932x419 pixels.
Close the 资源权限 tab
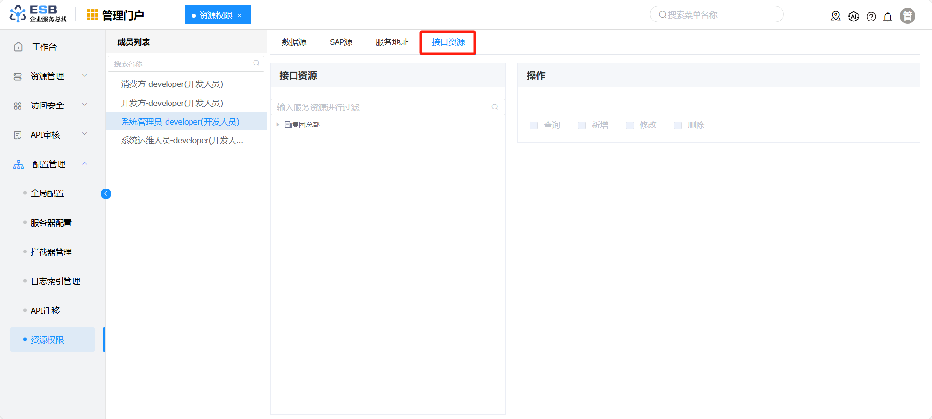coord(240,15)
